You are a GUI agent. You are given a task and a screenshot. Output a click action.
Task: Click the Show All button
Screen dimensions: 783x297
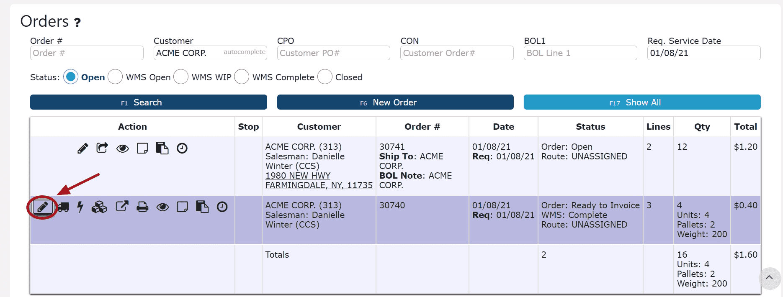pyautogui.click(x=642, y=102)
